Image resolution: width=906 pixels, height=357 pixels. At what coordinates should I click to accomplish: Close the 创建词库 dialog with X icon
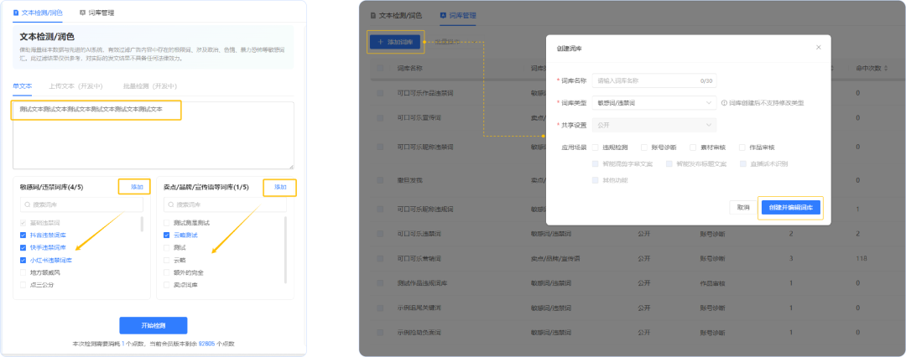(819, 48)
